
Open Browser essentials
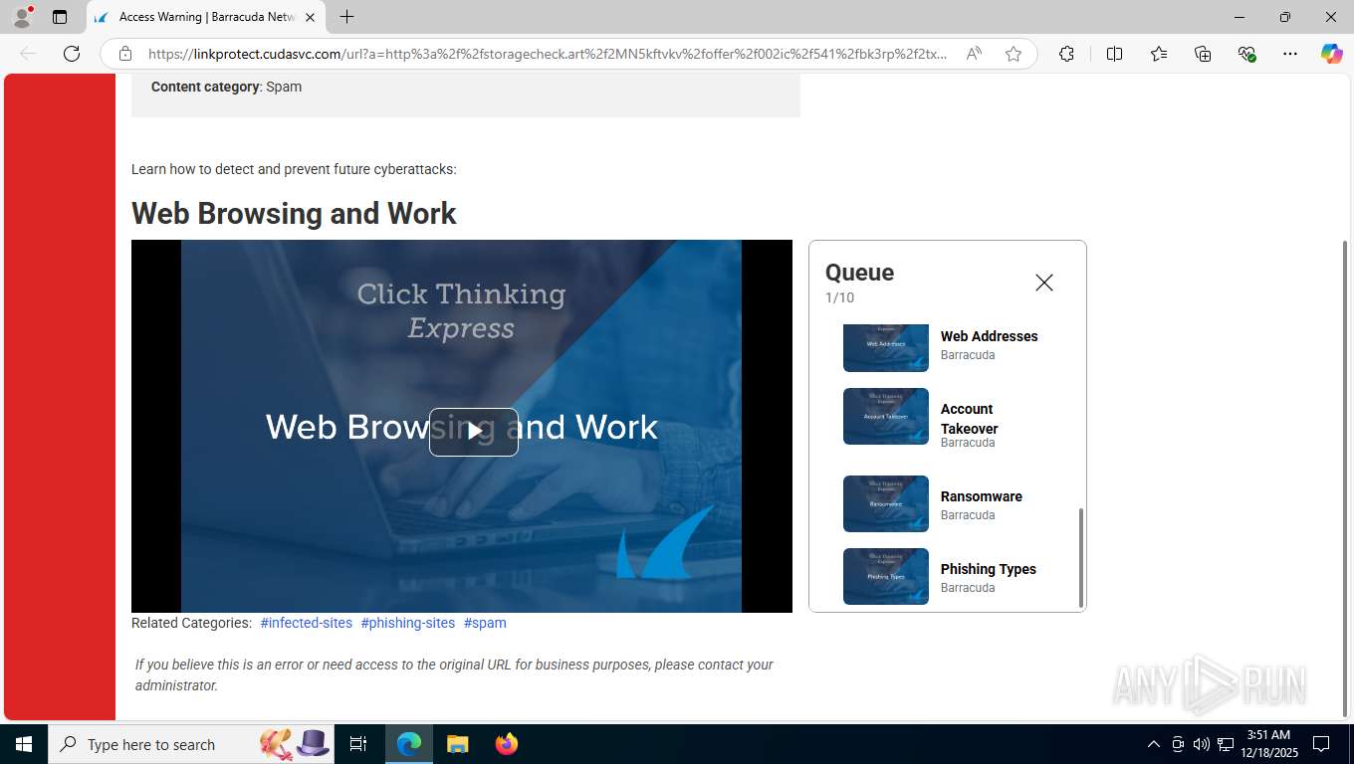1246,54
